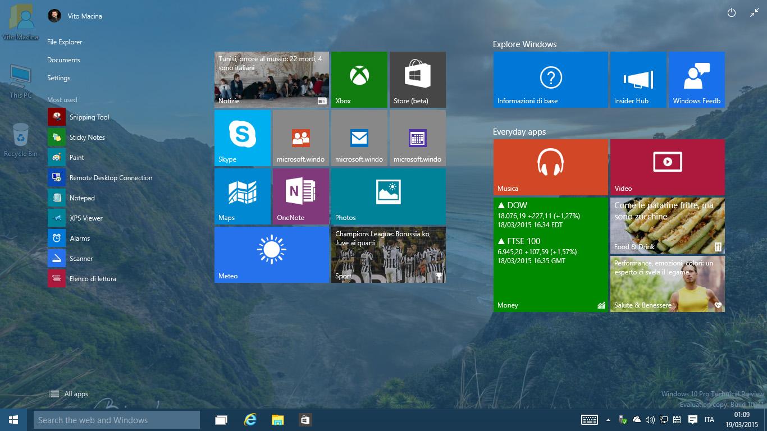
Task: Open the Musica headphones tile
Action: (551, 167)
